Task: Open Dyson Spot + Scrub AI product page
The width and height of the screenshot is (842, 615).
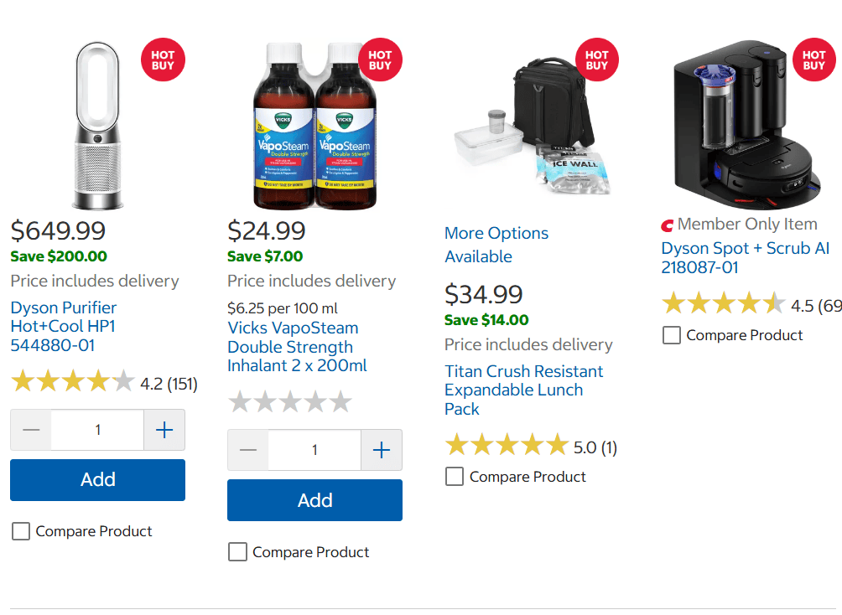Action: click(745, 257)
